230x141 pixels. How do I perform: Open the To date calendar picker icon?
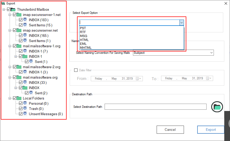209,78
